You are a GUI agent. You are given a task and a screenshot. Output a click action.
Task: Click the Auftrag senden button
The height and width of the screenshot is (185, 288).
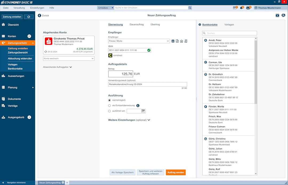(175, 172)
